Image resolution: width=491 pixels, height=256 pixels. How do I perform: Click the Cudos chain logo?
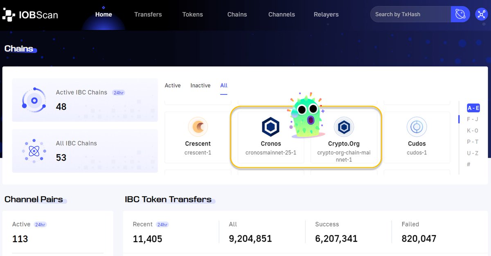point(417,127)
